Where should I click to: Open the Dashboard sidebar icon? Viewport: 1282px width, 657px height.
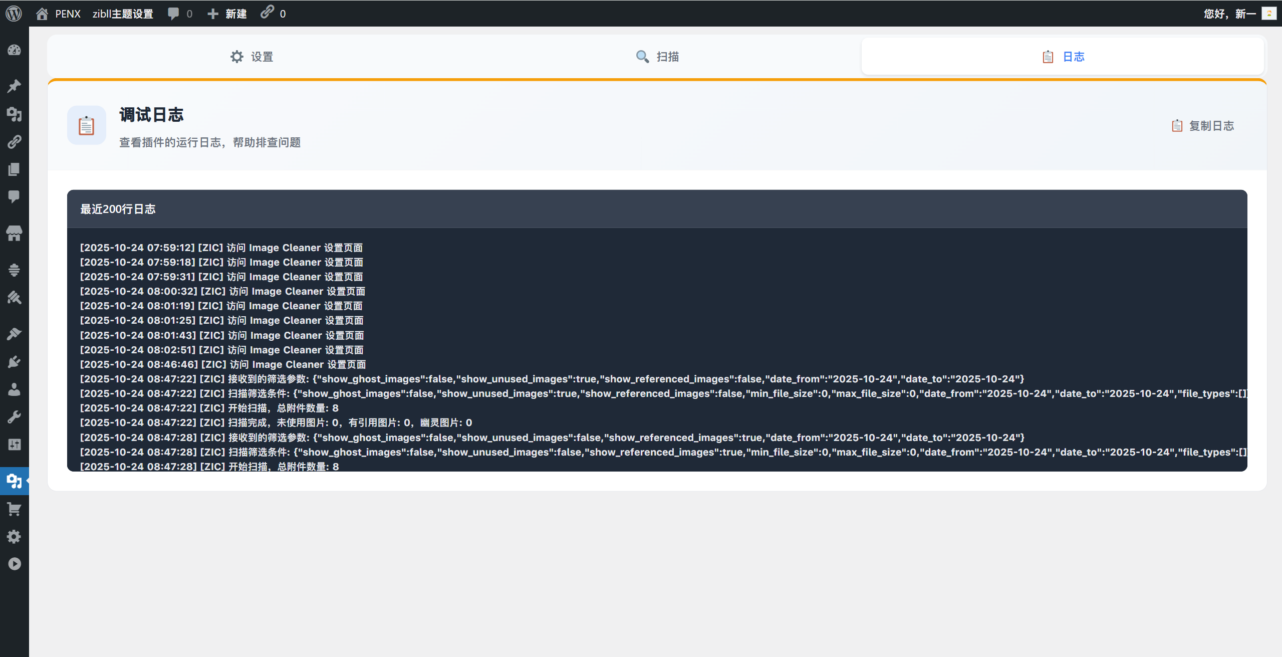14,50
